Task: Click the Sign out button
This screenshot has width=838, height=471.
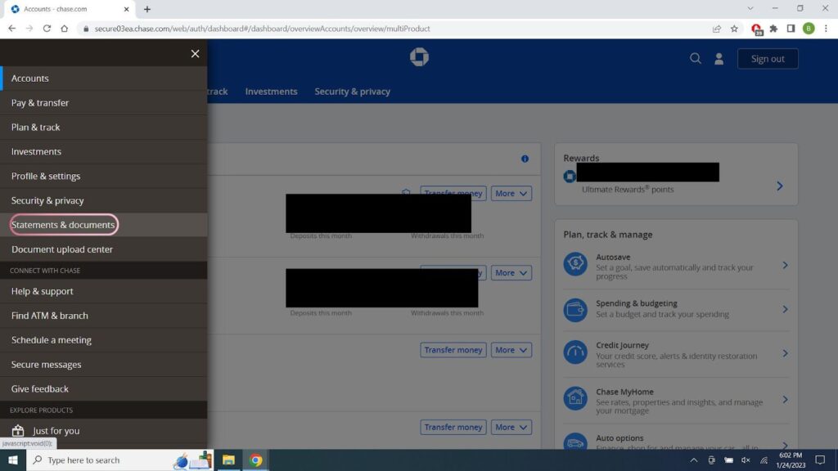Action: (x=767, y=59)
